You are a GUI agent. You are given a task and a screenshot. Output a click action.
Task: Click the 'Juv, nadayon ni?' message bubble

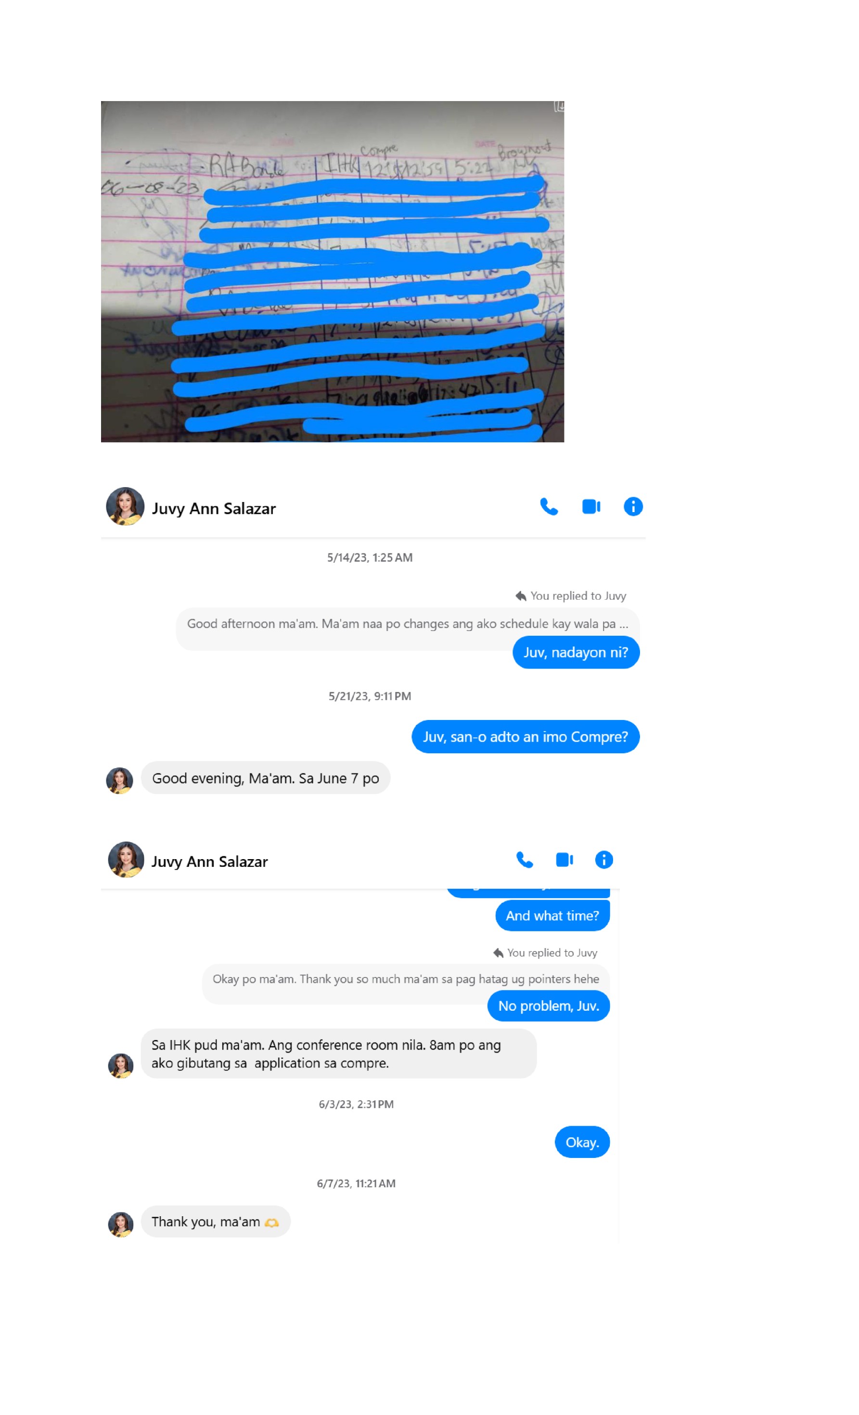576,652
